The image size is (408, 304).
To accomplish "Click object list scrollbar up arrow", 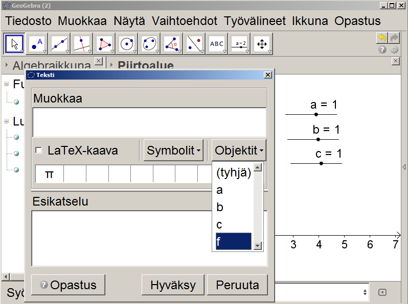I will (x=257, y=167).
